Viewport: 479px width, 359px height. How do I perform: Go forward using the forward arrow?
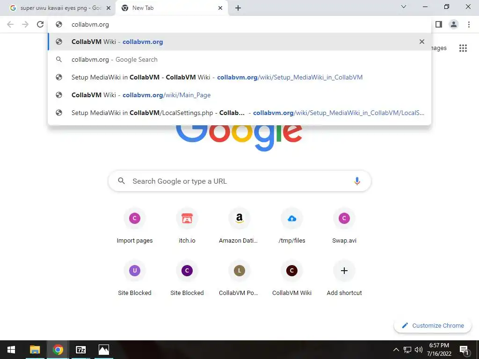coord(25,24)
